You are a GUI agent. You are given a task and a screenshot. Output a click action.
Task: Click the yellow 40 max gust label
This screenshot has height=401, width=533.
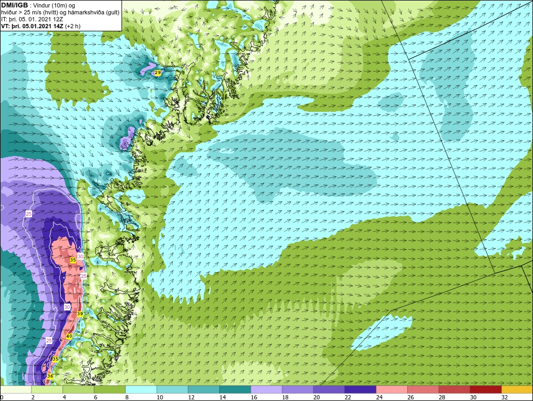pyautogui.click(x=69, y=336)
